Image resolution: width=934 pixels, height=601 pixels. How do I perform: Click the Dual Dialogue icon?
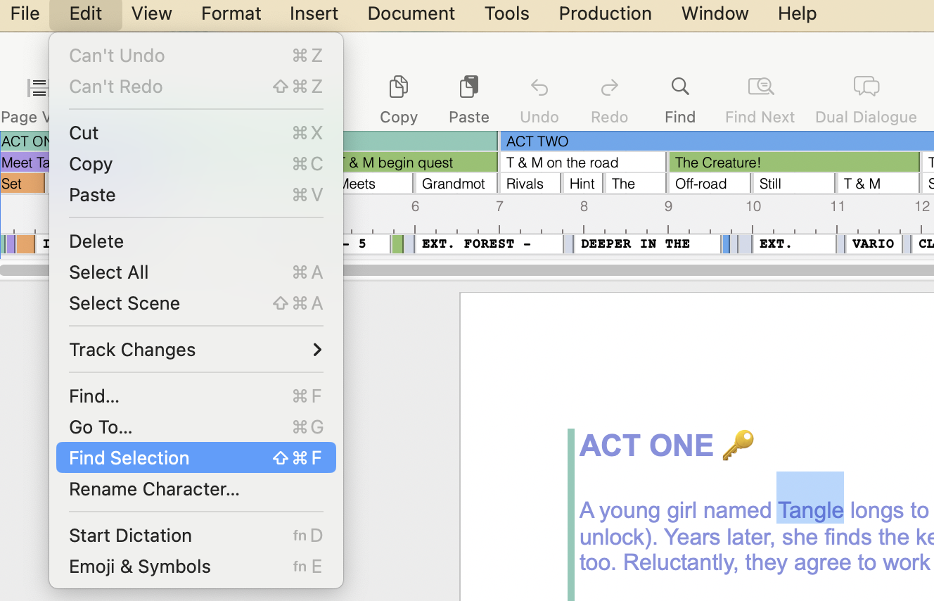point(866,87)
